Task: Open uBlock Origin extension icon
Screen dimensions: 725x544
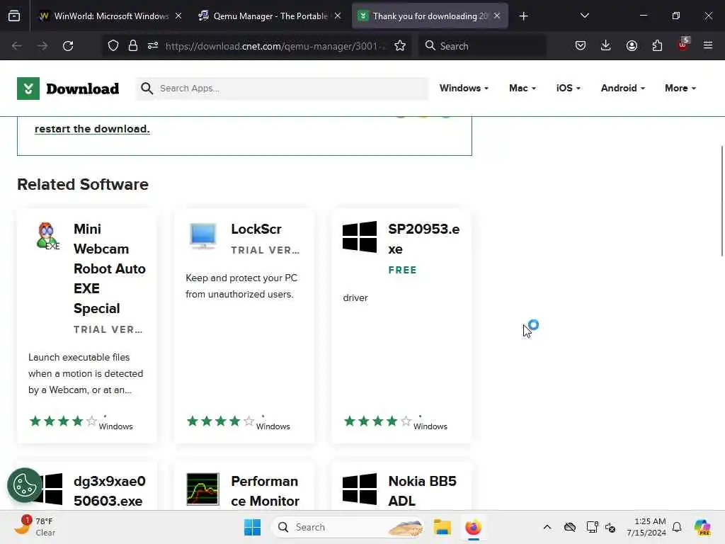Action: coord(683,45)
